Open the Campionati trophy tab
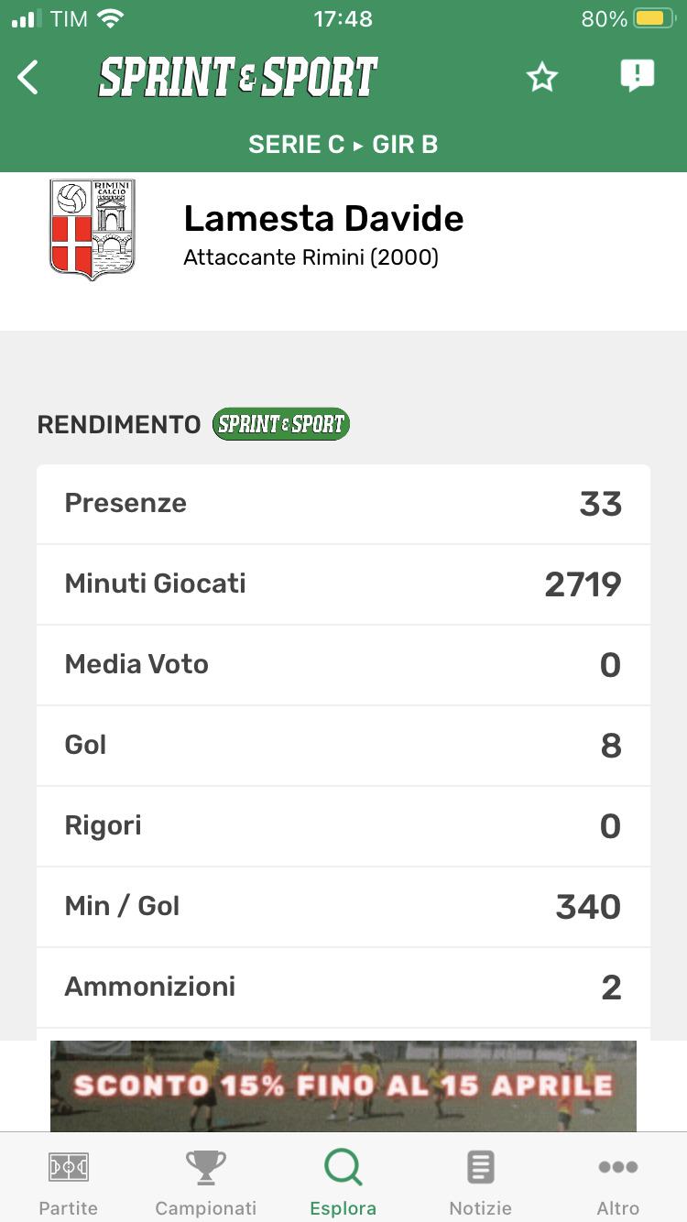Screen dimensions: 687x1222 click(206, 1182)
